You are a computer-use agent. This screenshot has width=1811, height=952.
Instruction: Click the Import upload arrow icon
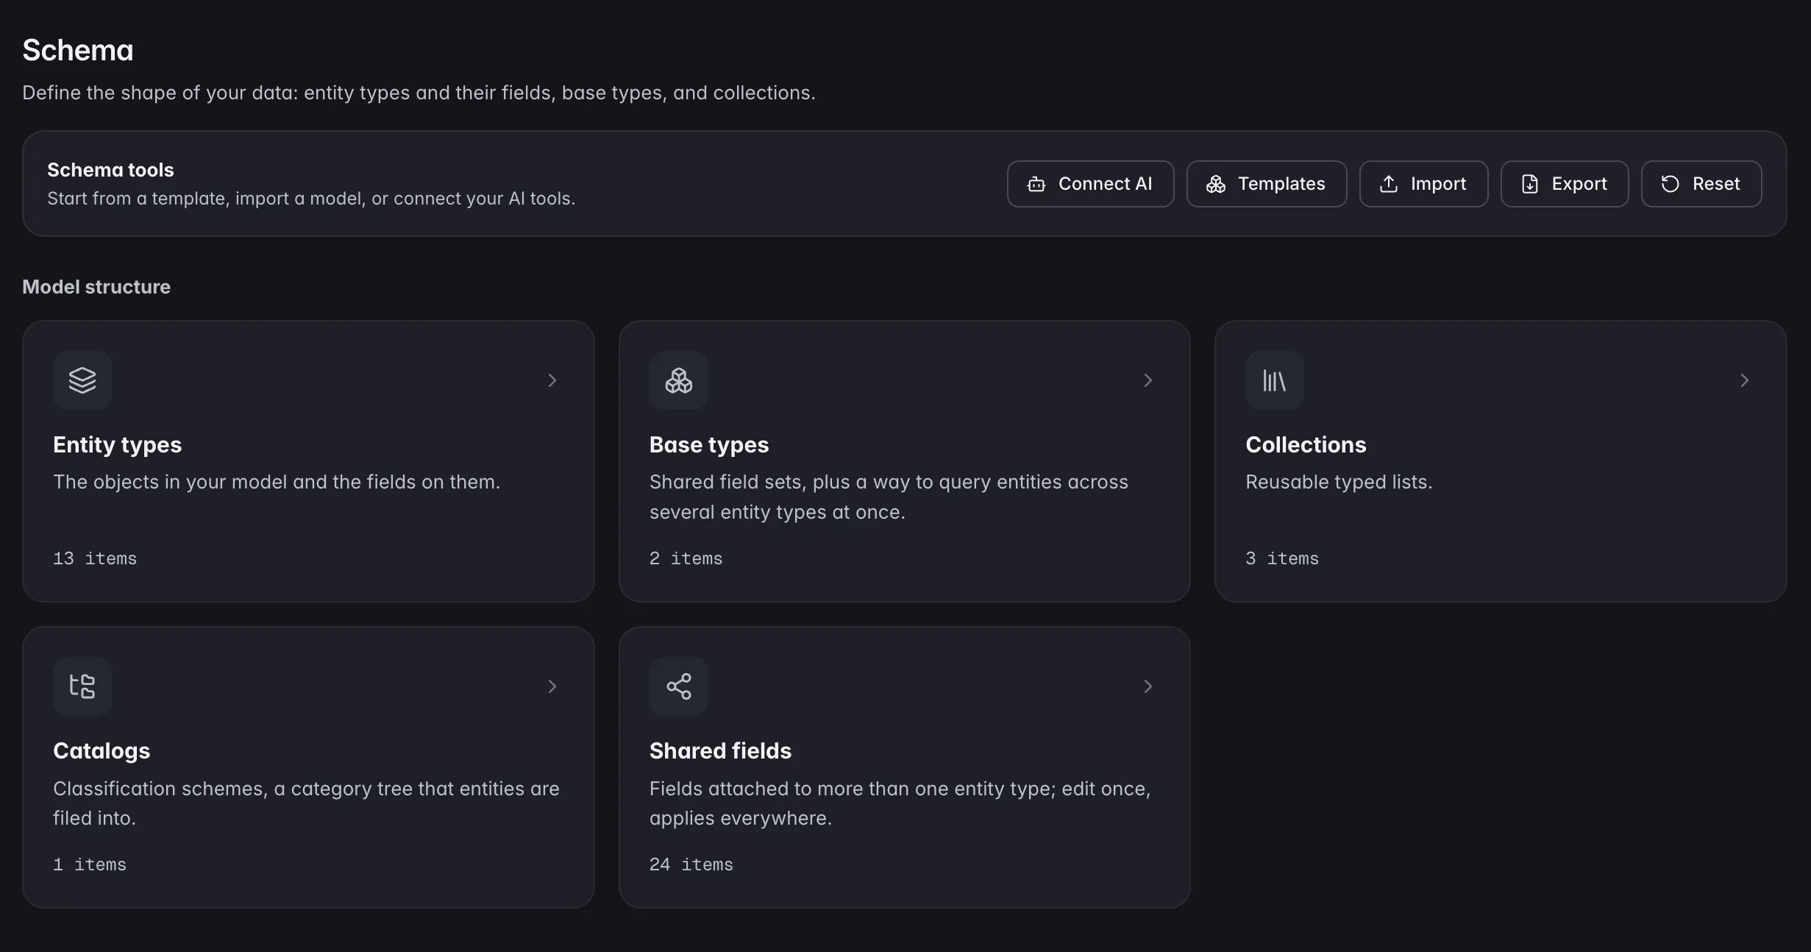point(1388,184)
